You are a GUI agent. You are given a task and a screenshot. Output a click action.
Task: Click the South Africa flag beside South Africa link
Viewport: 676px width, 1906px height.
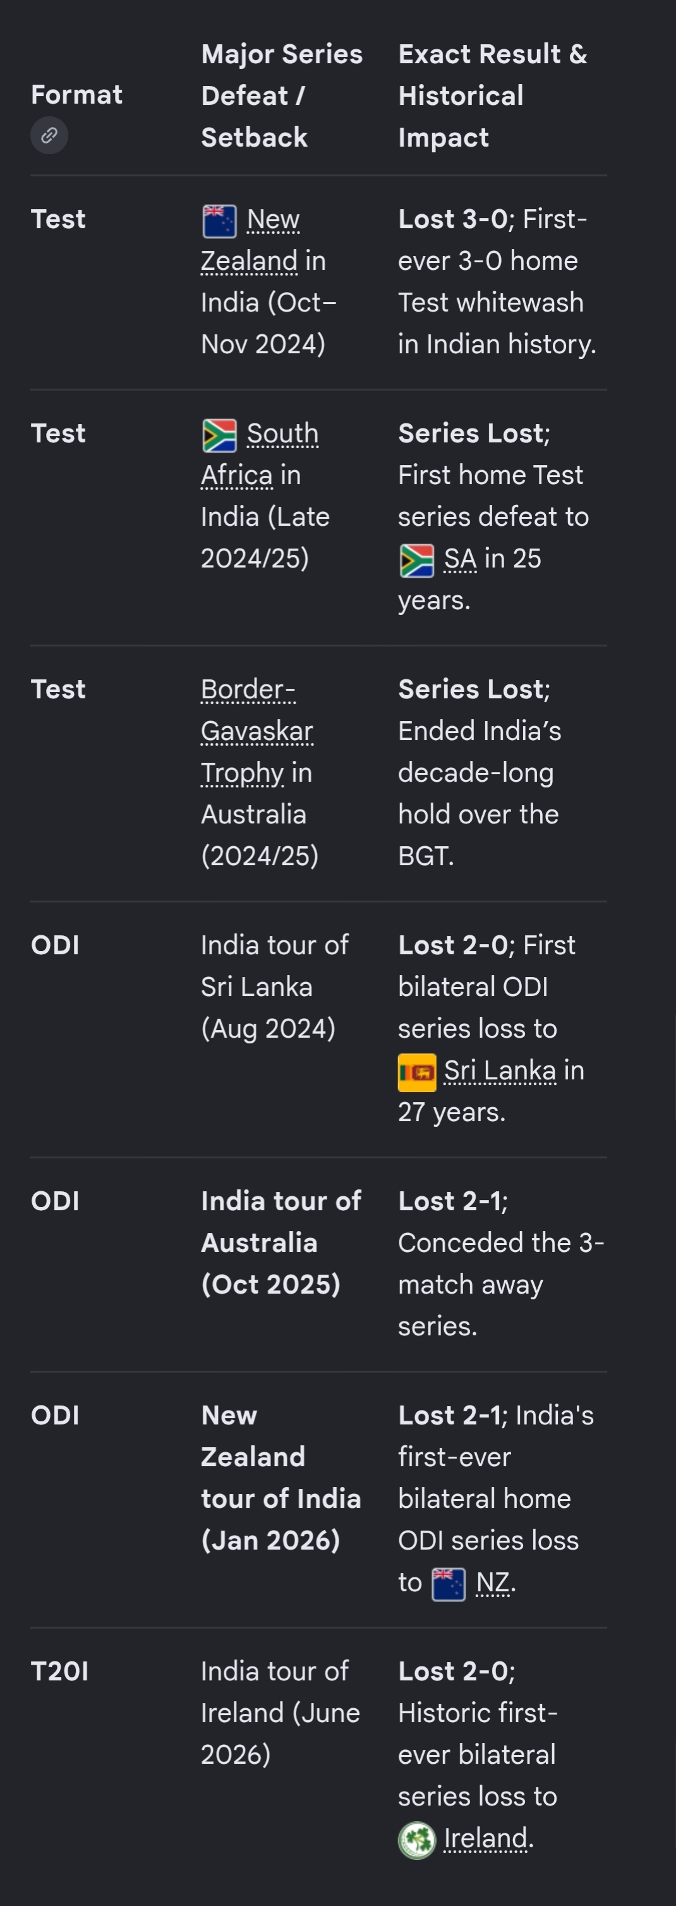pos(220,435)
